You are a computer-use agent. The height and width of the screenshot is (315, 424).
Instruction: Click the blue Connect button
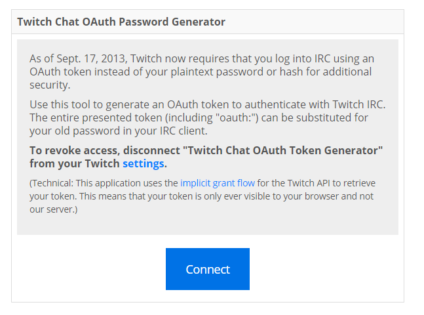(x=207, y=269)
